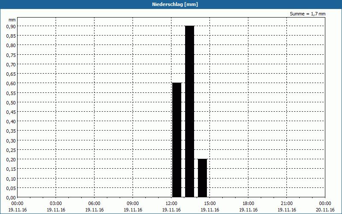Click the 0,65 y-axis label

coord(11,74)
